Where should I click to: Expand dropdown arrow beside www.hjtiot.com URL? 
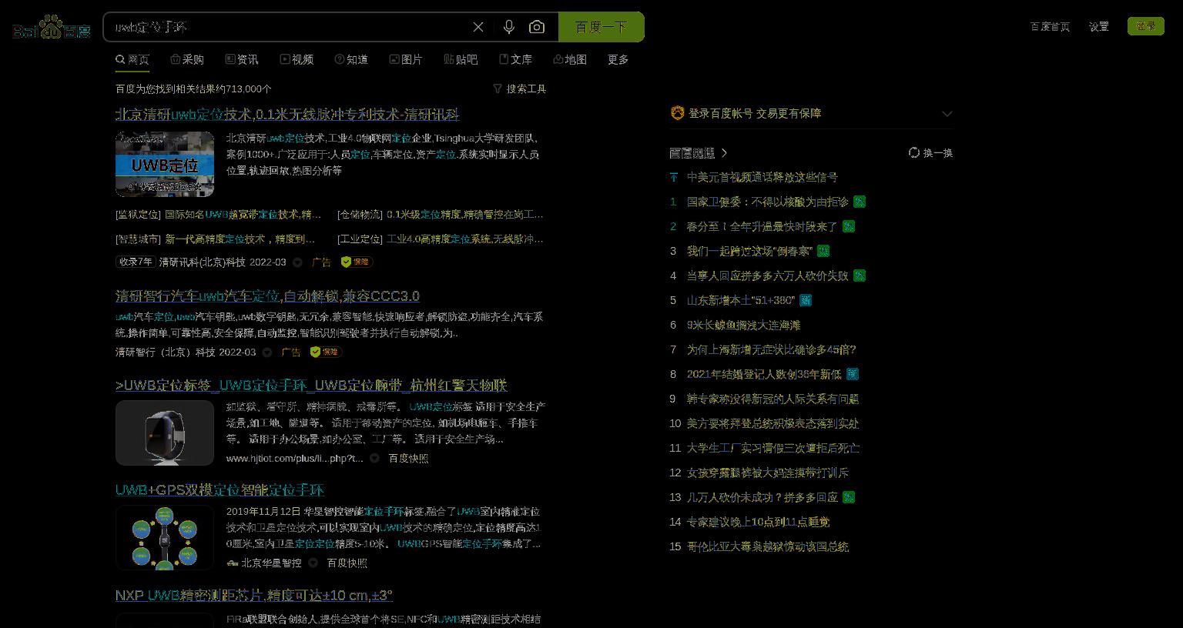click(374, 458)
